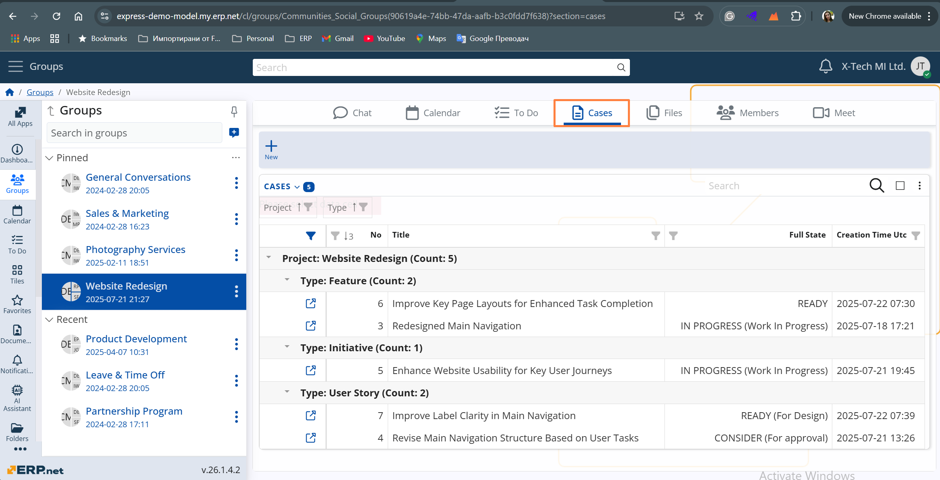Viewport: 940px width, 480px height.
Task: Collapse the Pinned groups section
Action: pyautogui.click(x=49, y=158)
